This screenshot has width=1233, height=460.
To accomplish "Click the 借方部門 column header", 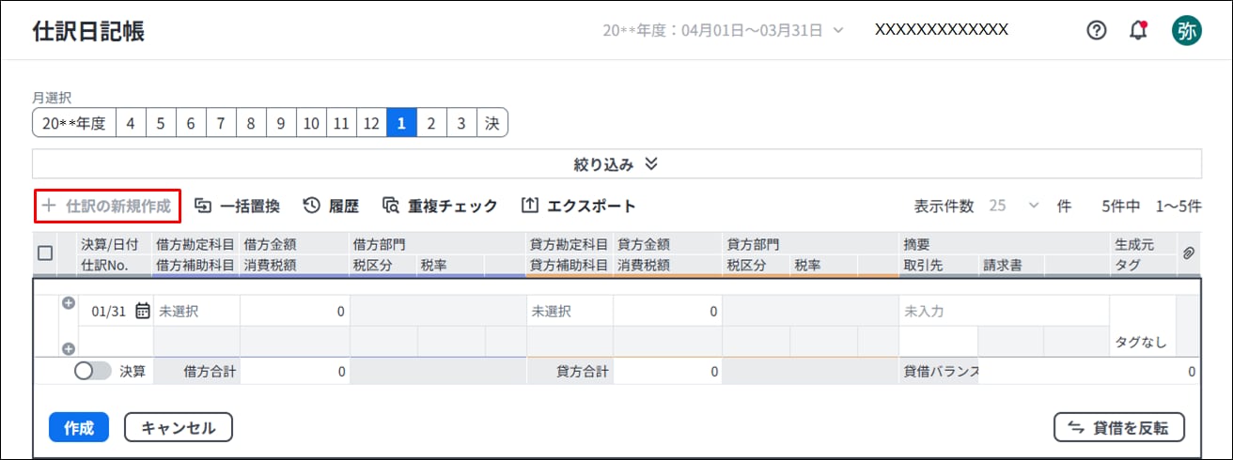I will (380, 244).
